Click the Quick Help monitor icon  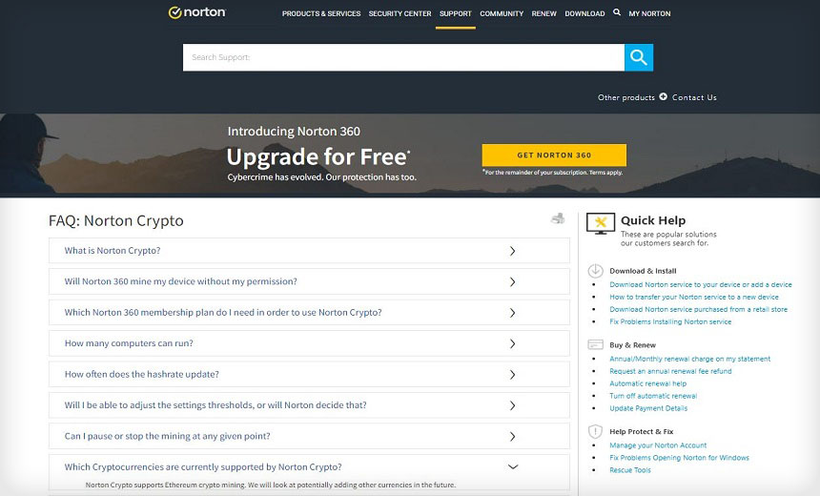pos(601,223)
